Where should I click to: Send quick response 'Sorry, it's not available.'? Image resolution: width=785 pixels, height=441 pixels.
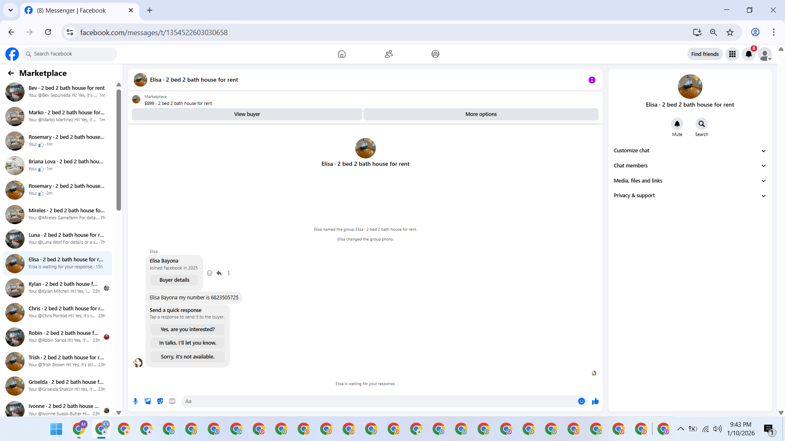pos(187,357)
